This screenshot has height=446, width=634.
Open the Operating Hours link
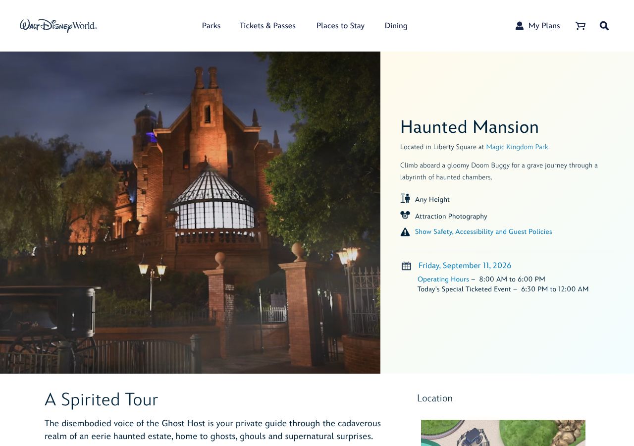point(443,279)
